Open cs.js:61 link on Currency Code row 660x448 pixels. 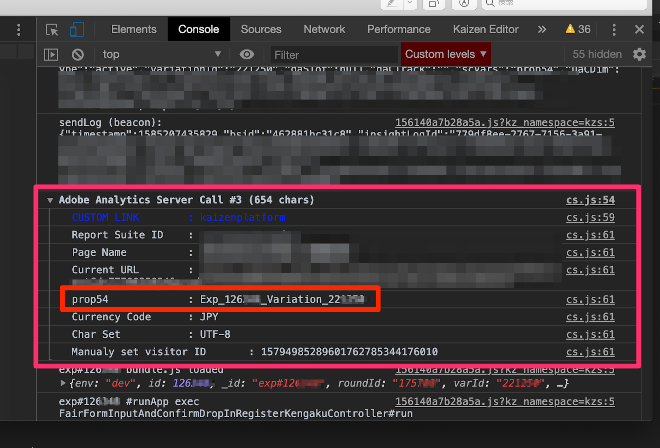tap(590, 317)
